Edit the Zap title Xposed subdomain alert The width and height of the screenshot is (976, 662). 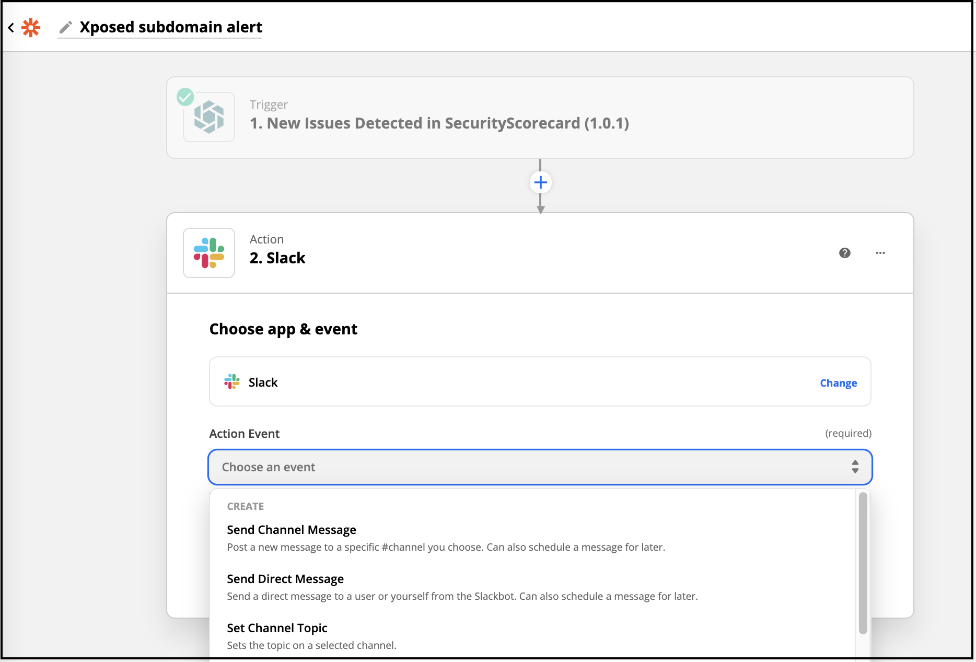[171, 27]
